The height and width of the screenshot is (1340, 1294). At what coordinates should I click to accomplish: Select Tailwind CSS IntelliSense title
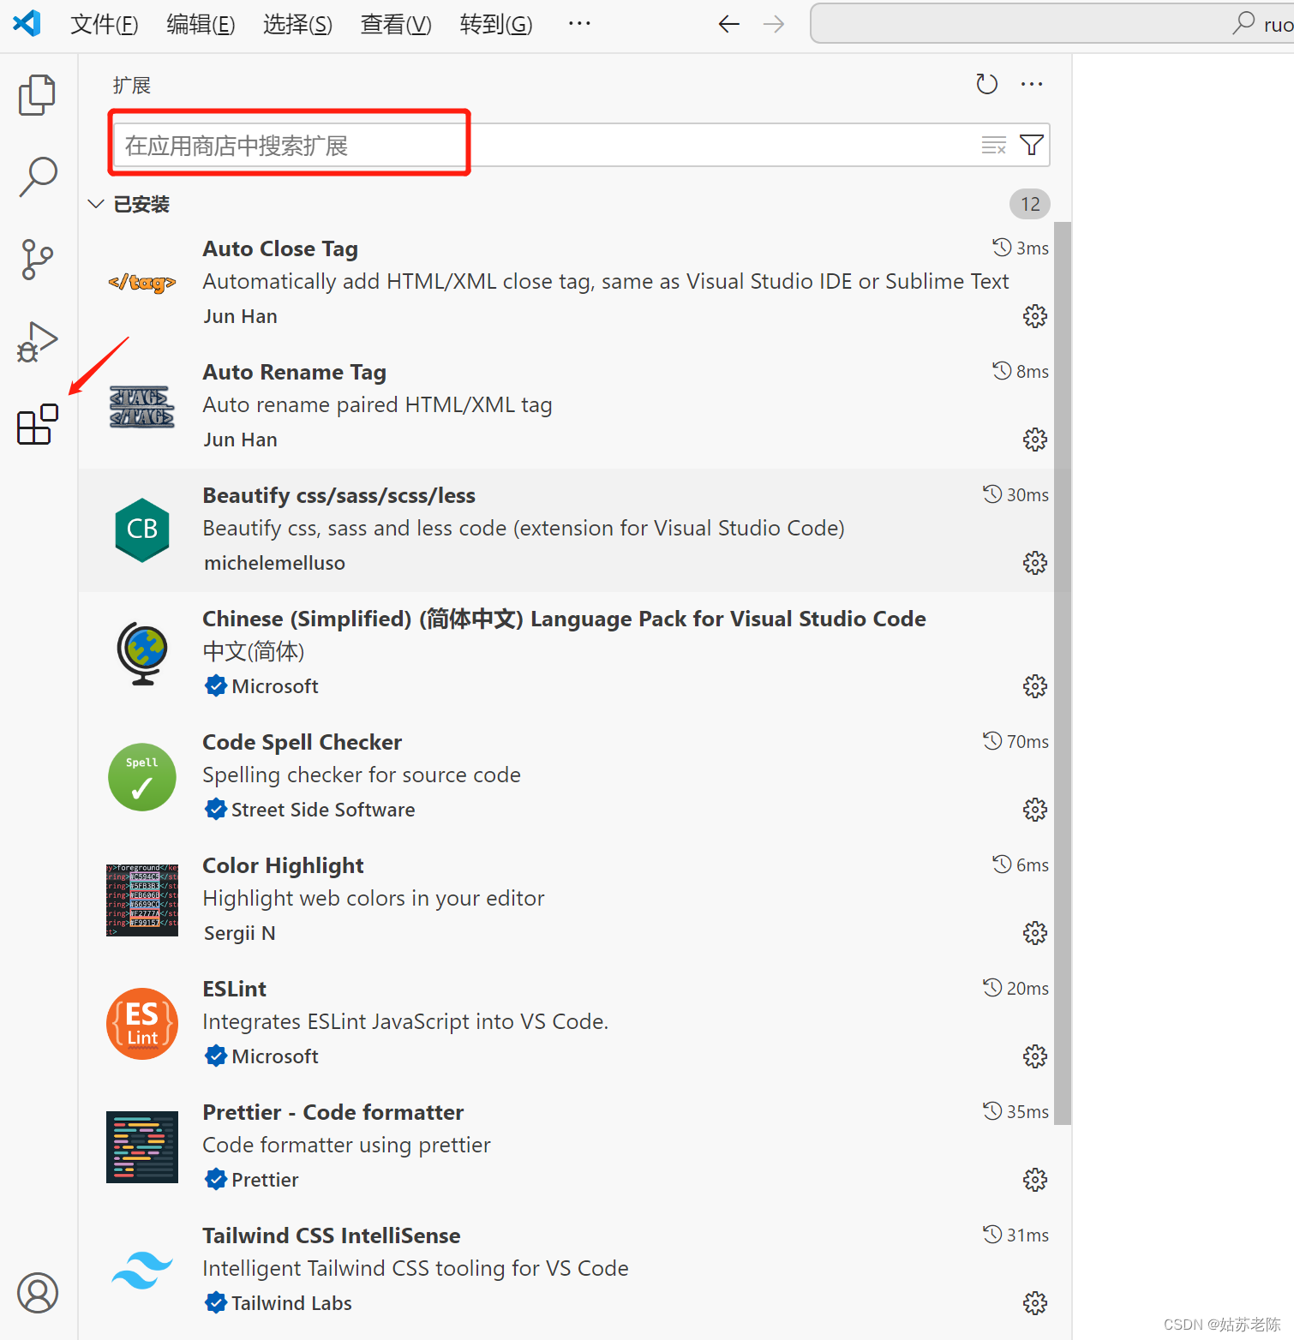point(331,1235)
